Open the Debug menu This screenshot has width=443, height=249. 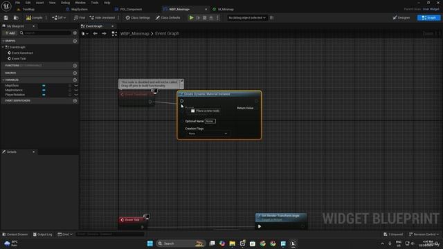(65, 3)
